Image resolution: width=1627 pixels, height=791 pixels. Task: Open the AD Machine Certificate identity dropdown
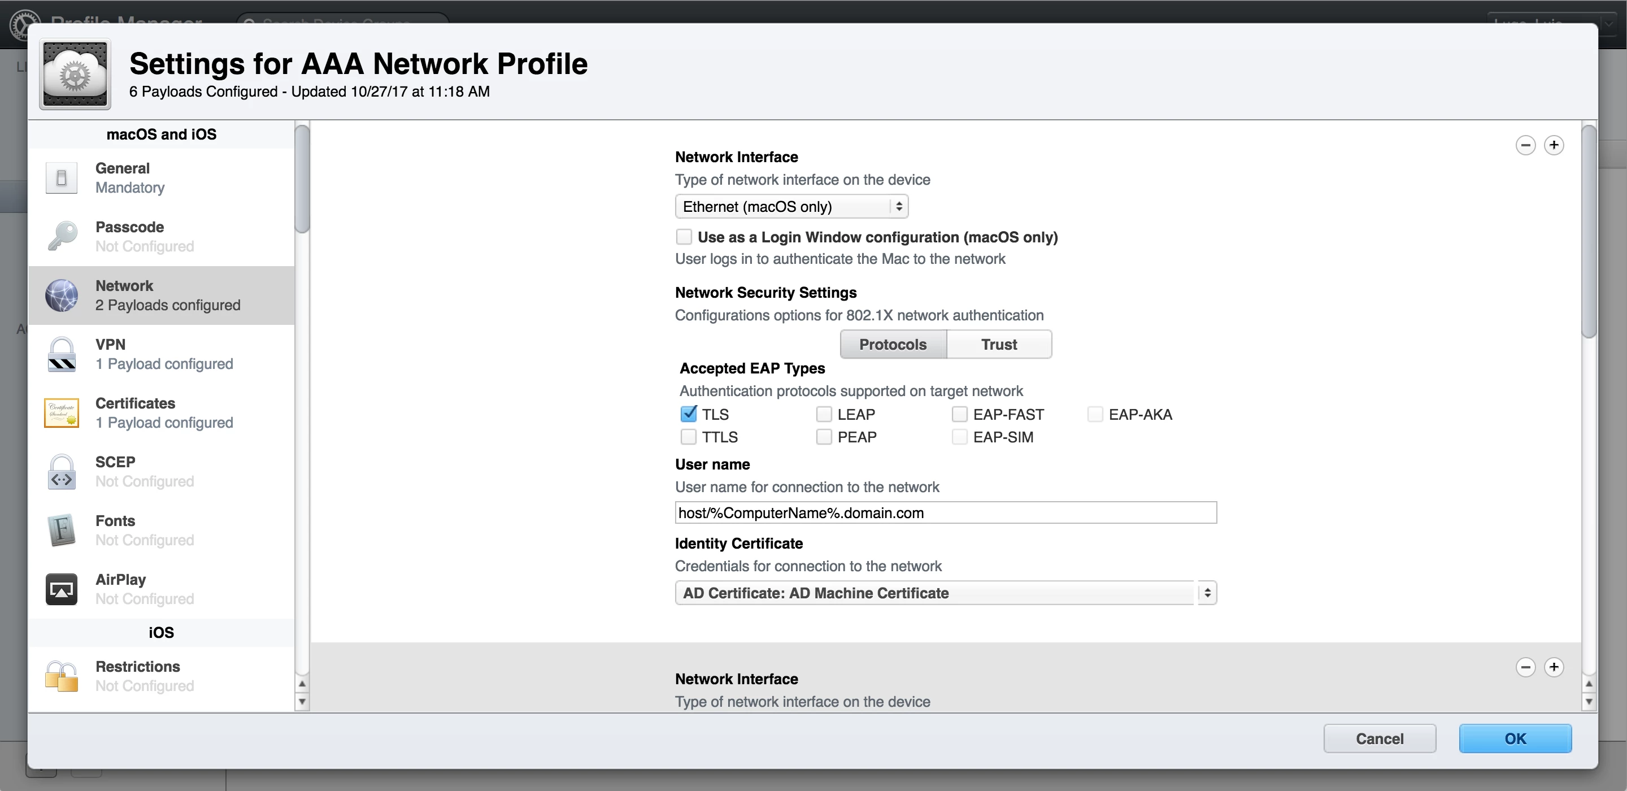tap(945, 593)
